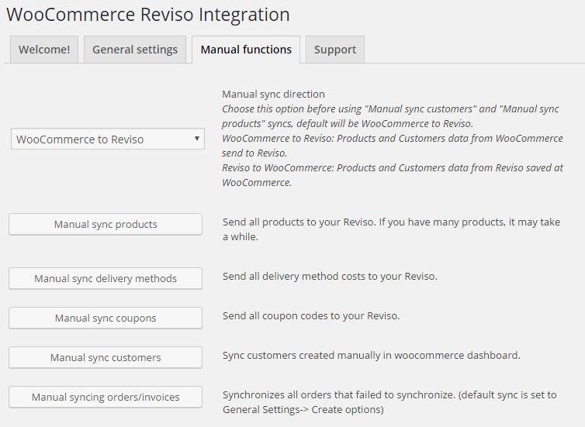Go to the Support tab
Image resolution: width=585 pixels, height=427 pixels.
tap(335, 50)
